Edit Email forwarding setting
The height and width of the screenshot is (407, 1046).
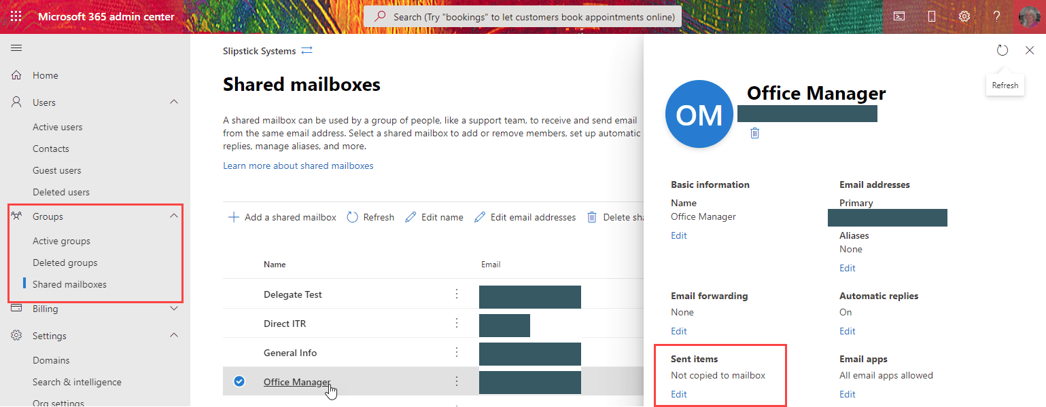click(679, 331)
